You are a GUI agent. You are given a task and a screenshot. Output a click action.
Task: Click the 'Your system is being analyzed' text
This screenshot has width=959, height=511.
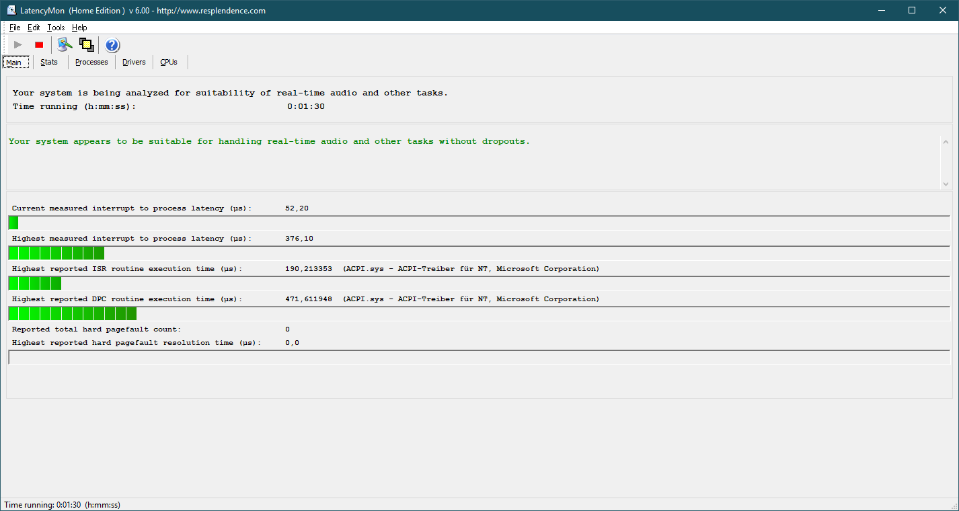pos(230,93)
